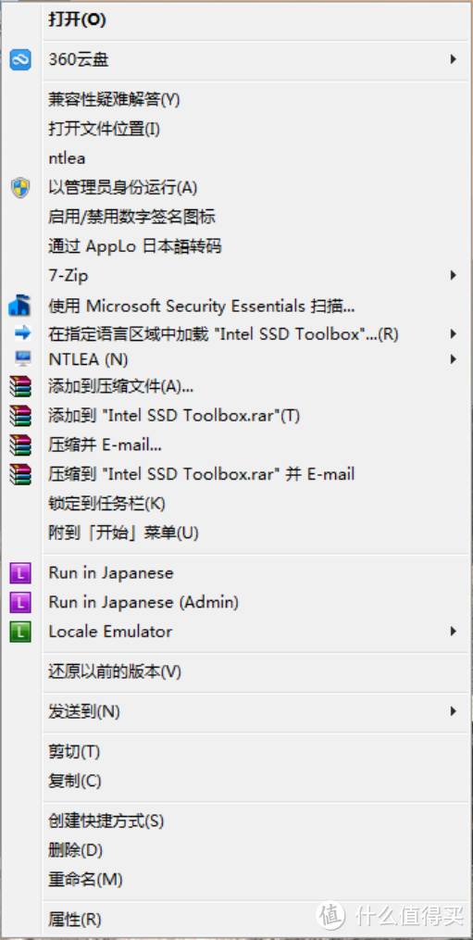Choose 打开(O) to open the file
The height and width of the screenshot is (940, 473).
click(x=78, y=19)
